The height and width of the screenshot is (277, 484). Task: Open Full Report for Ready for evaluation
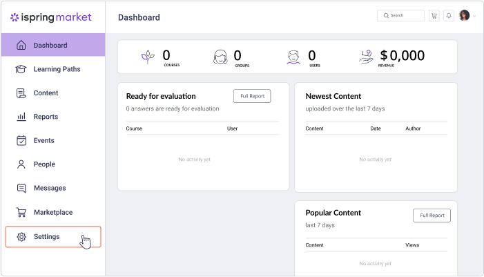252,96
